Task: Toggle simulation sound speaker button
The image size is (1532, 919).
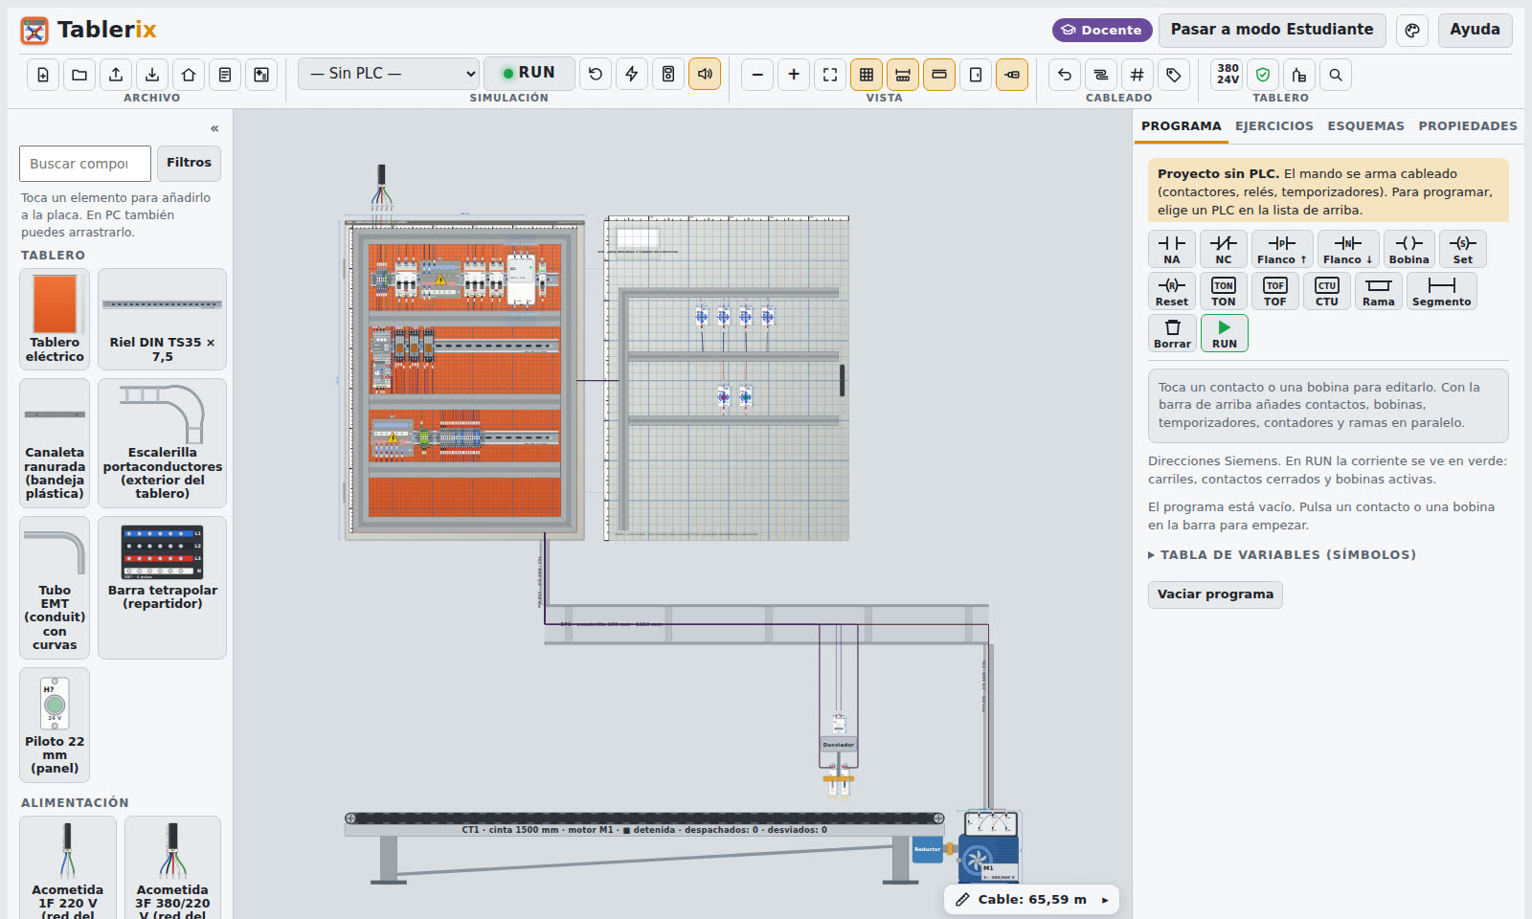Action: click(x=705, y=74)
